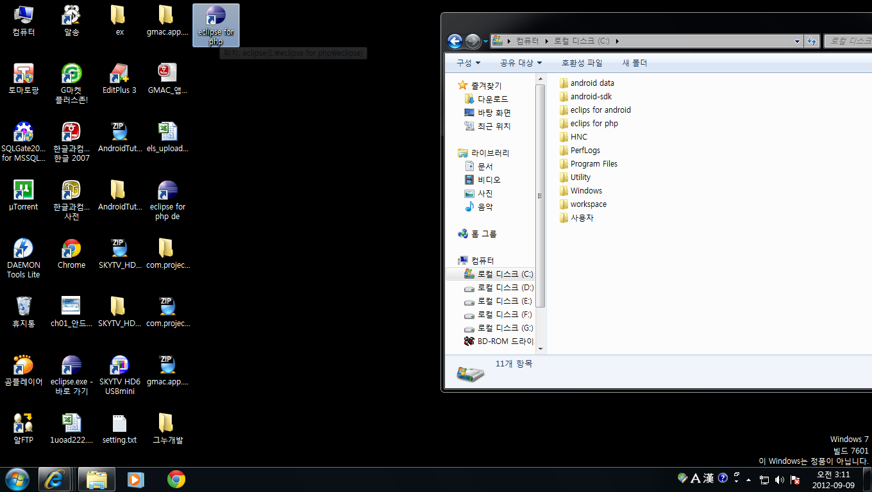
Task: Open the 공유 대상 dropdown menu
Action: tap(521, 63)
